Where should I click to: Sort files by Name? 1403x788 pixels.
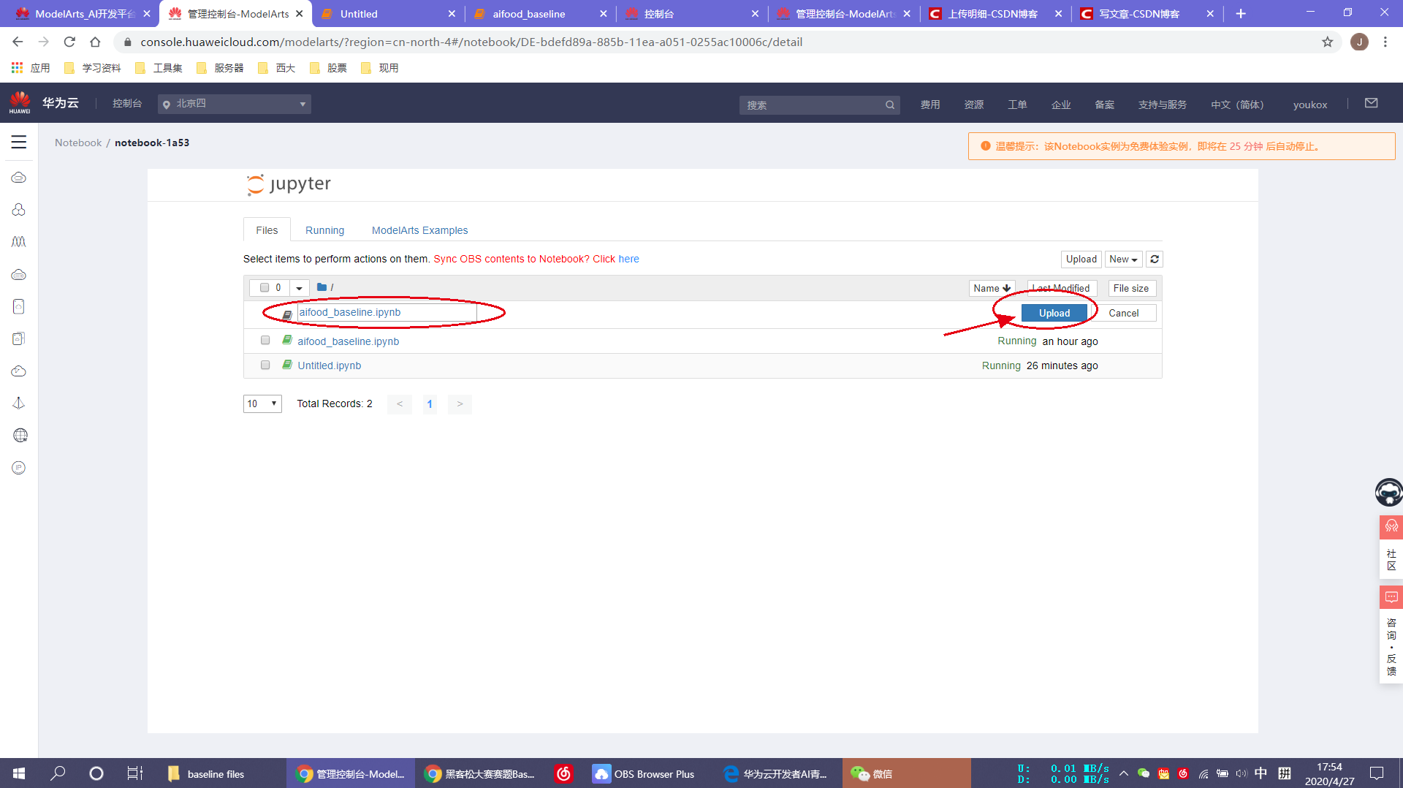992,289
